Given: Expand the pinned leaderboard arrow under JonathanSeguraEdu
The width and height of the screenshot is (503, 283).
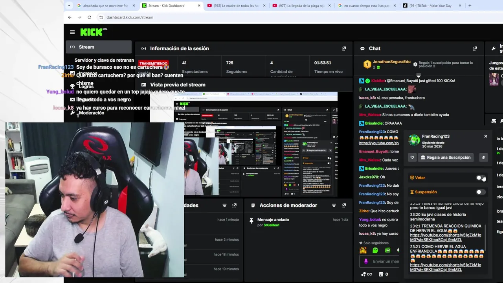Looking at the screenshot, I should 419,75.
